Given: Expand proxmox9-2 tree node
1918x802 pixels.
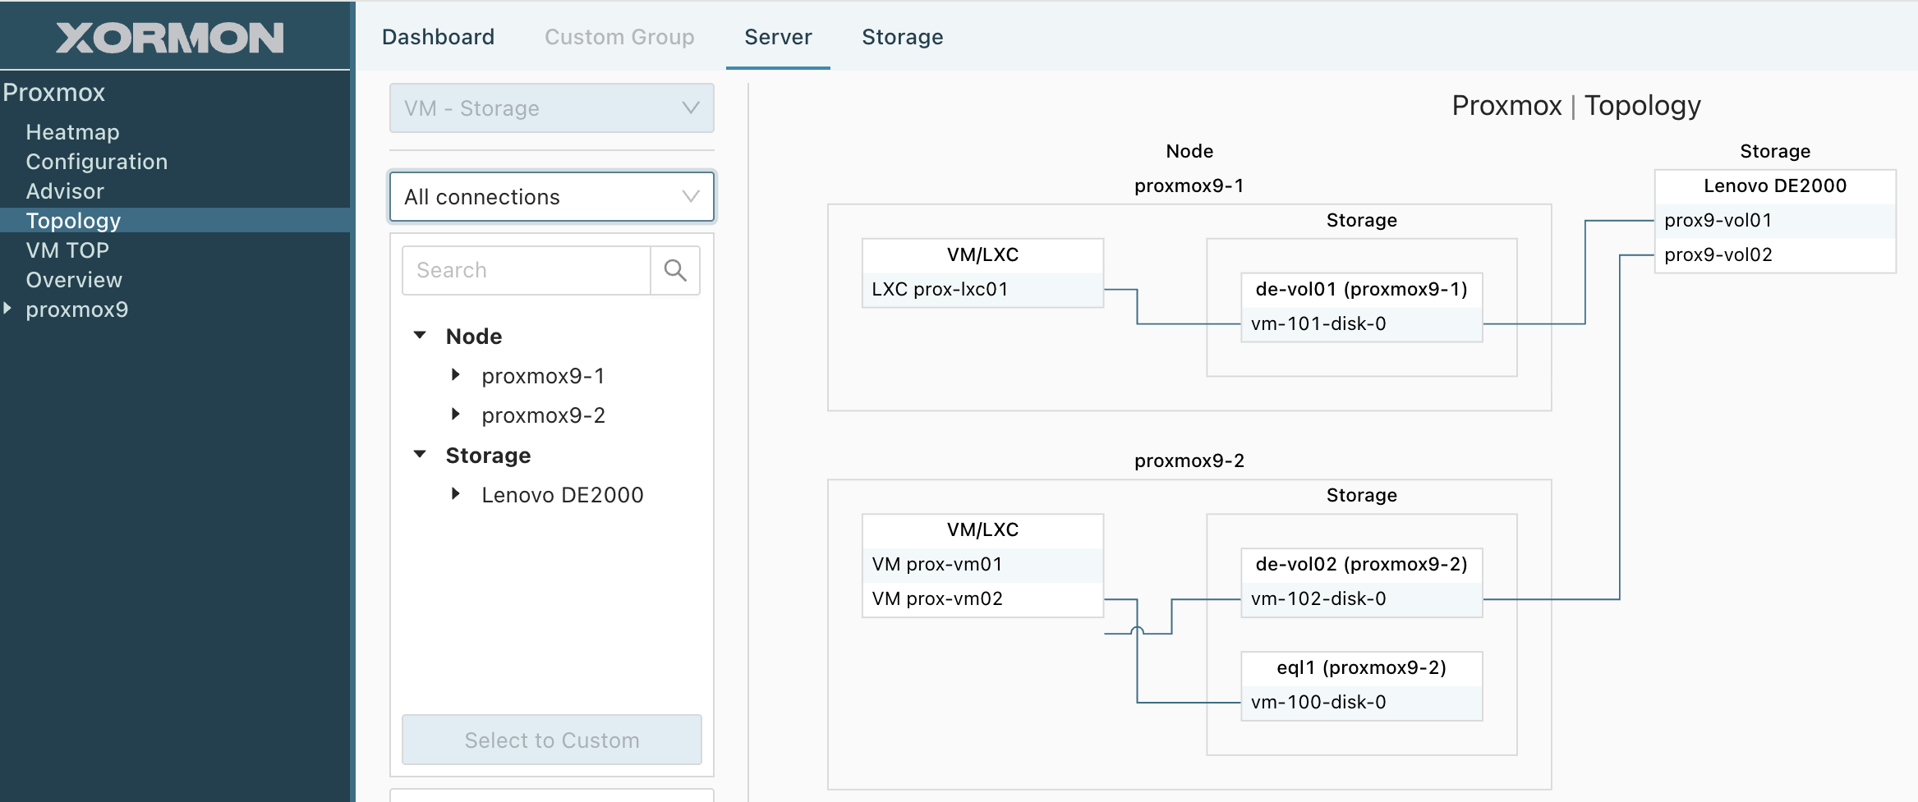Looking at the screenshot, I should click(456, 415).
